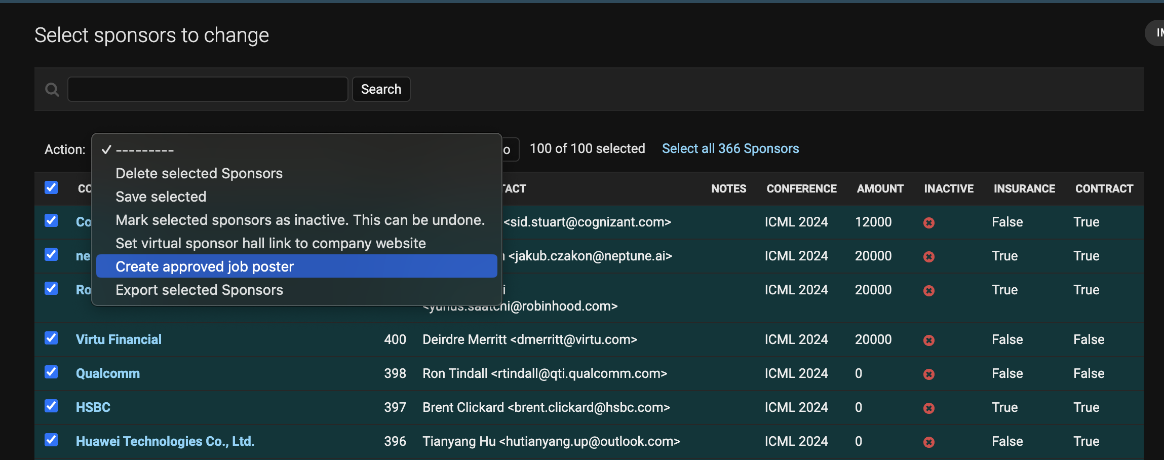Click the Search button

381,89
